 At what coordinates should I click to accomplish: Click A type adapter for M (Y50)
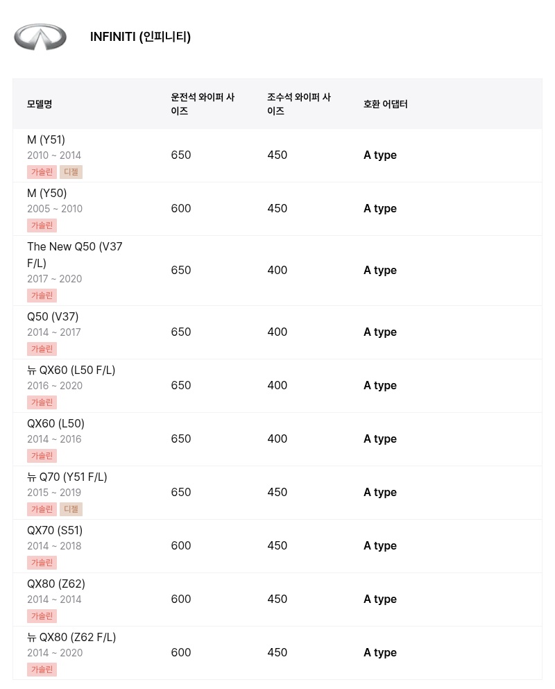coord(380,209)
